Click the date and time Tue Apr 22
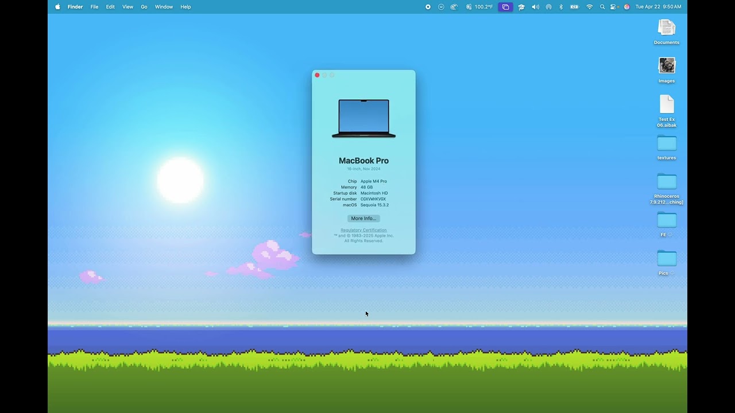 [x=658, y=7]
